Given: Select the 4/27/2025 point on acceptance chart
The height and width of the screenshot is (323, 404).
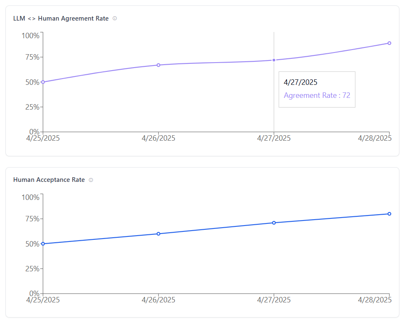Looking at the screenshot, I should 273,223.
